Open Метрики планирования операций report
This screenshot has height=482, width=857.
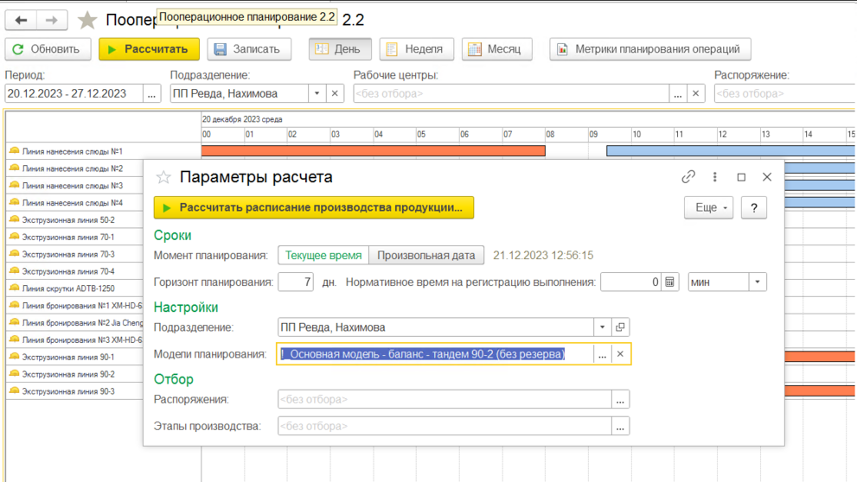pos(649,49)
